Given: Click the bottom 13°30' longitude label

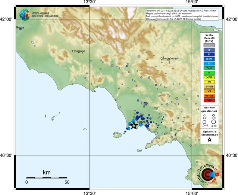Looking at the screenshot, I should click(90, 193).
